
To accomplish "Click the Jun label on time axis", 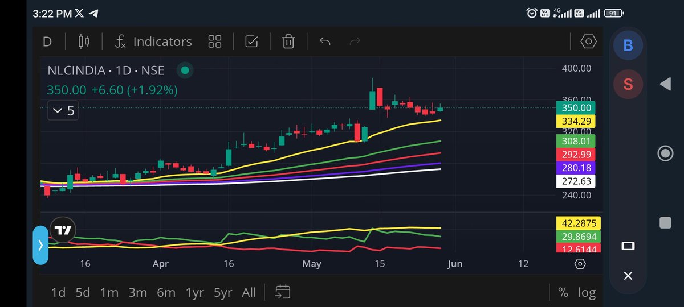I will [x=455, y=264].
